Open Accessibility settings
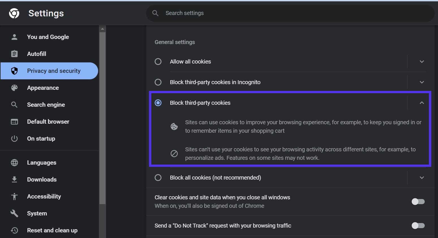The image size is (438, 238). click(49, 196)
